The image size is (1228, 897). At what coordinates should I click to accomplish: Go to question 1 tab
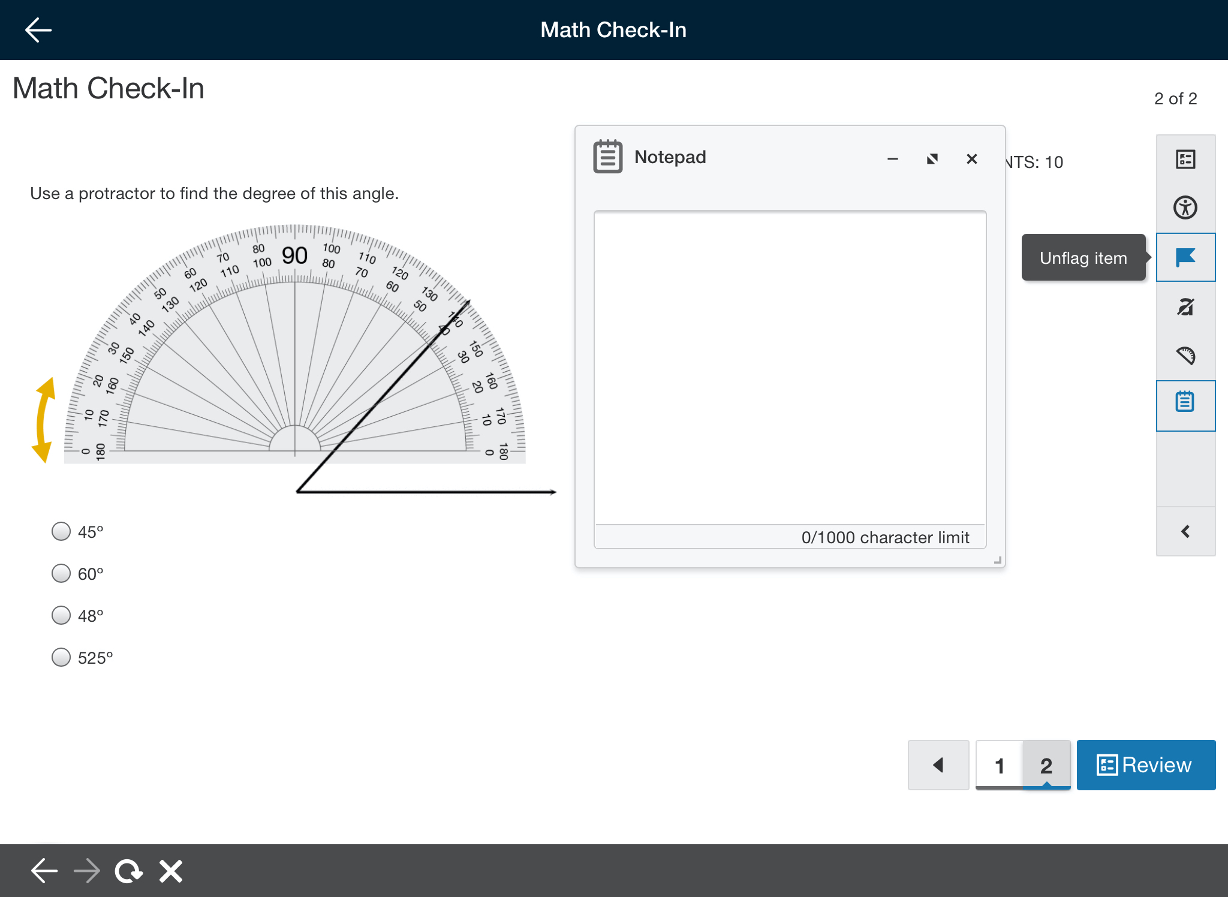(x=999, y=765)
